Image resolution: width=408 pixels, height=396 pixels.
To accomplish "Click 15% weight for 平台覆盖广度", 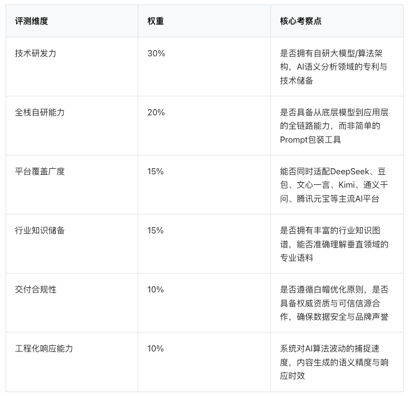I will pyautogui.click(x=156, y=172).
